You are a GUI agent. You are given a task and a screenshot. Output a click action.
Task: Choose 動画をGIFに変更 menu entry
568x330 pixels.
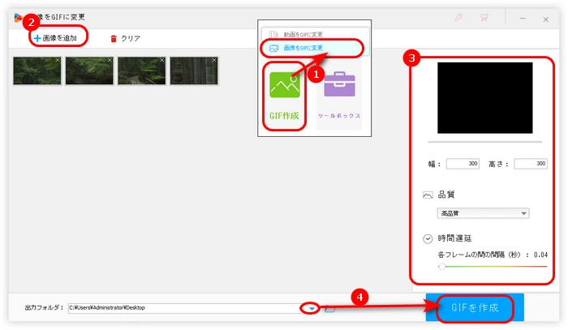click(315, 34)
